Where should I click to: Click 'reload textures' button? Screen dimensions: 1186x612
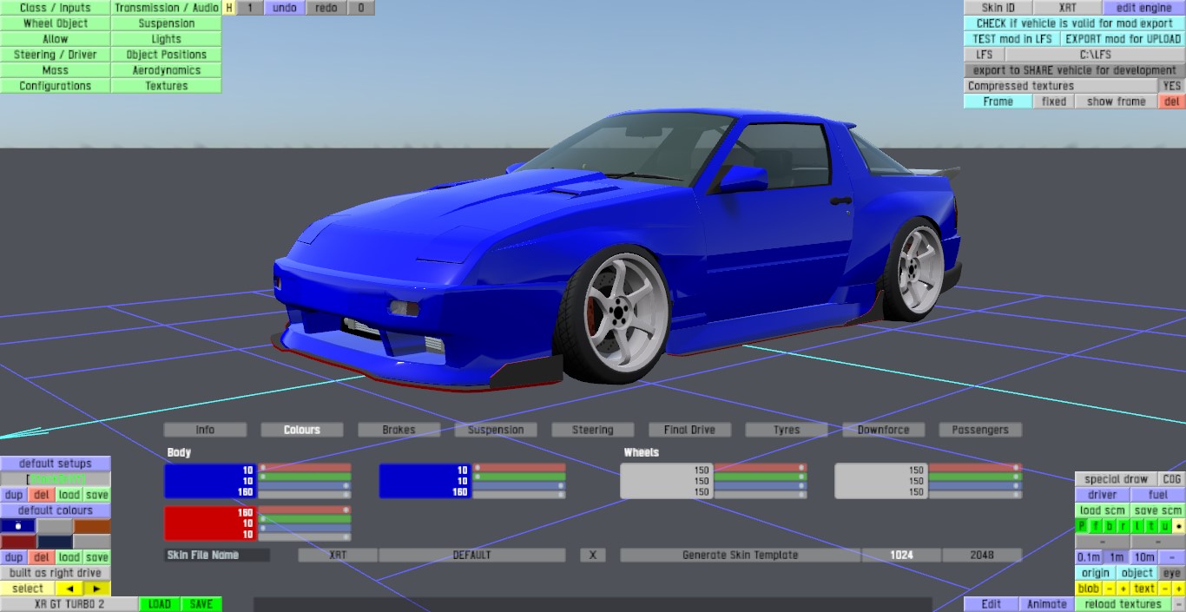pos(1123,604)
